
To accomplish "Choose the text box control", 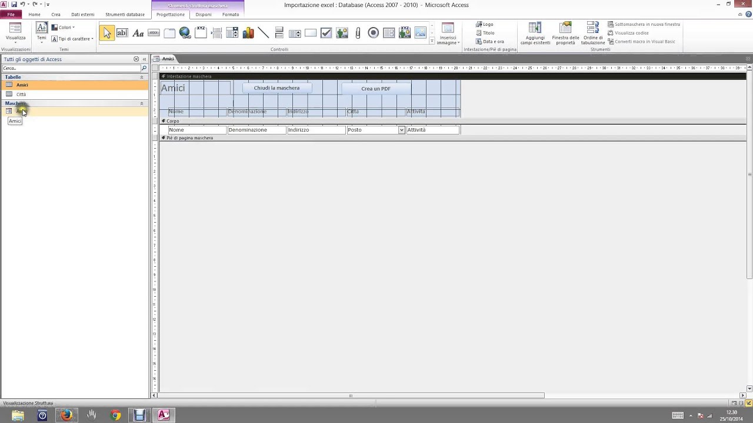I will coord(122,33).
